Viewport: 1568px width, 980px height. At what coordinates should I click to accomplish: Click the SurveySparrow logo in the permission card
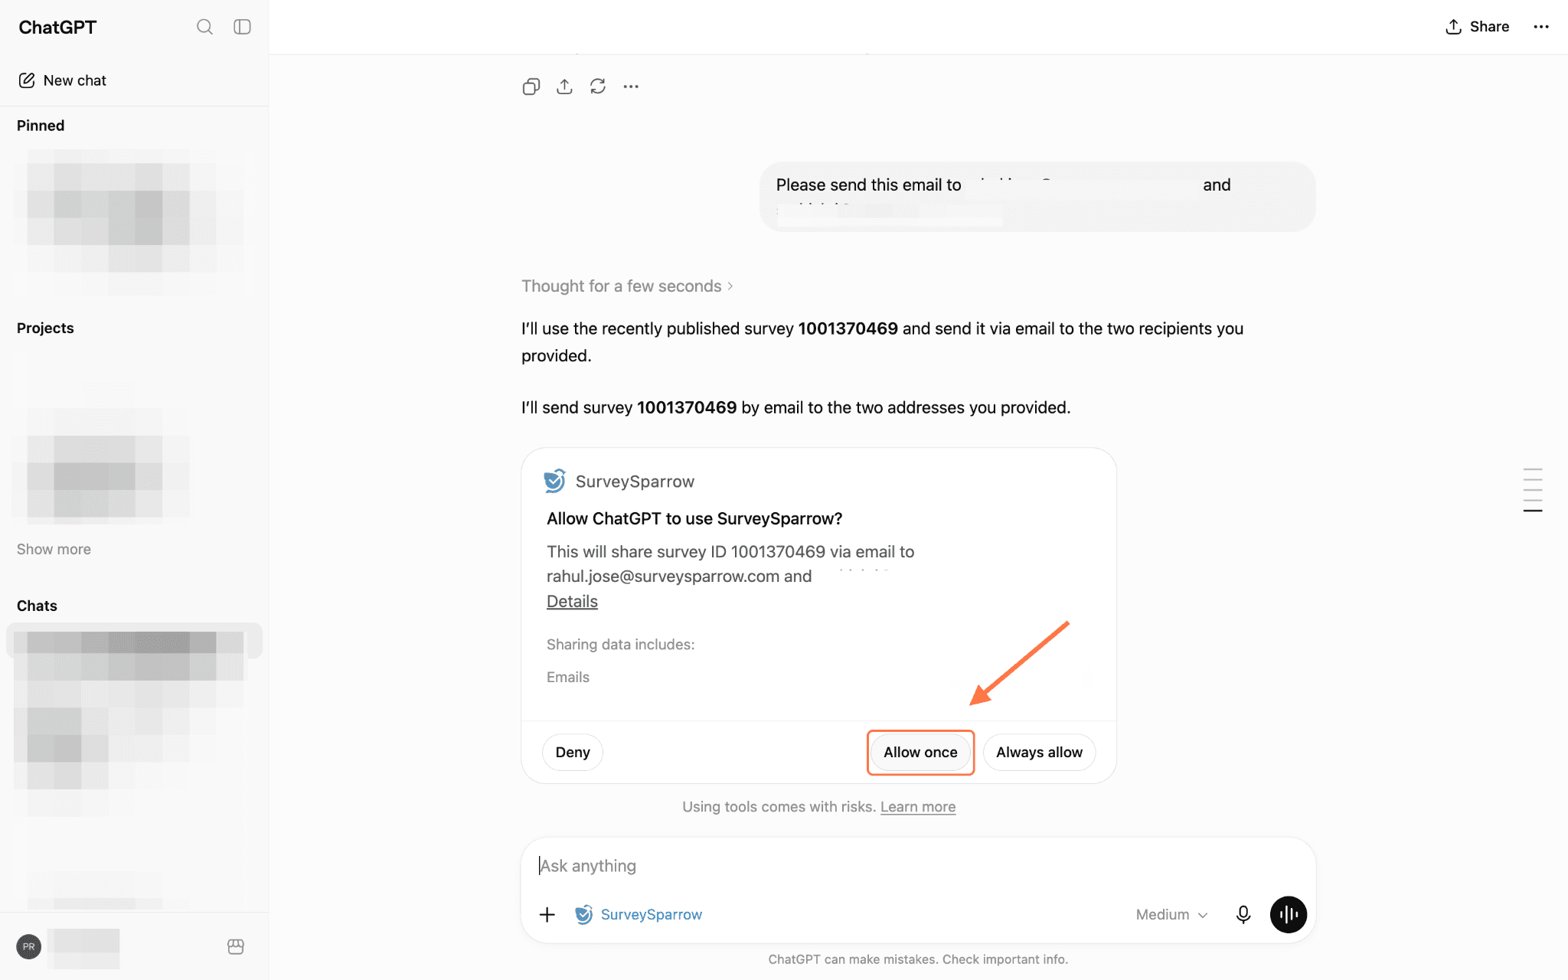click(555, 481)
